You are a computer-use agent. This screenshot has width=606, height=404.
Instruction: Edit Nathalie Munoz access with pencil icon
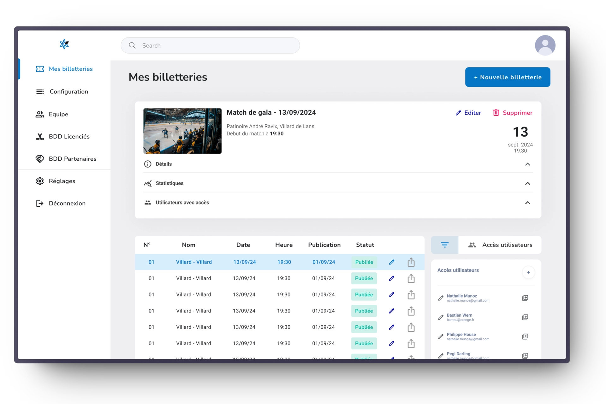(441, 298)
